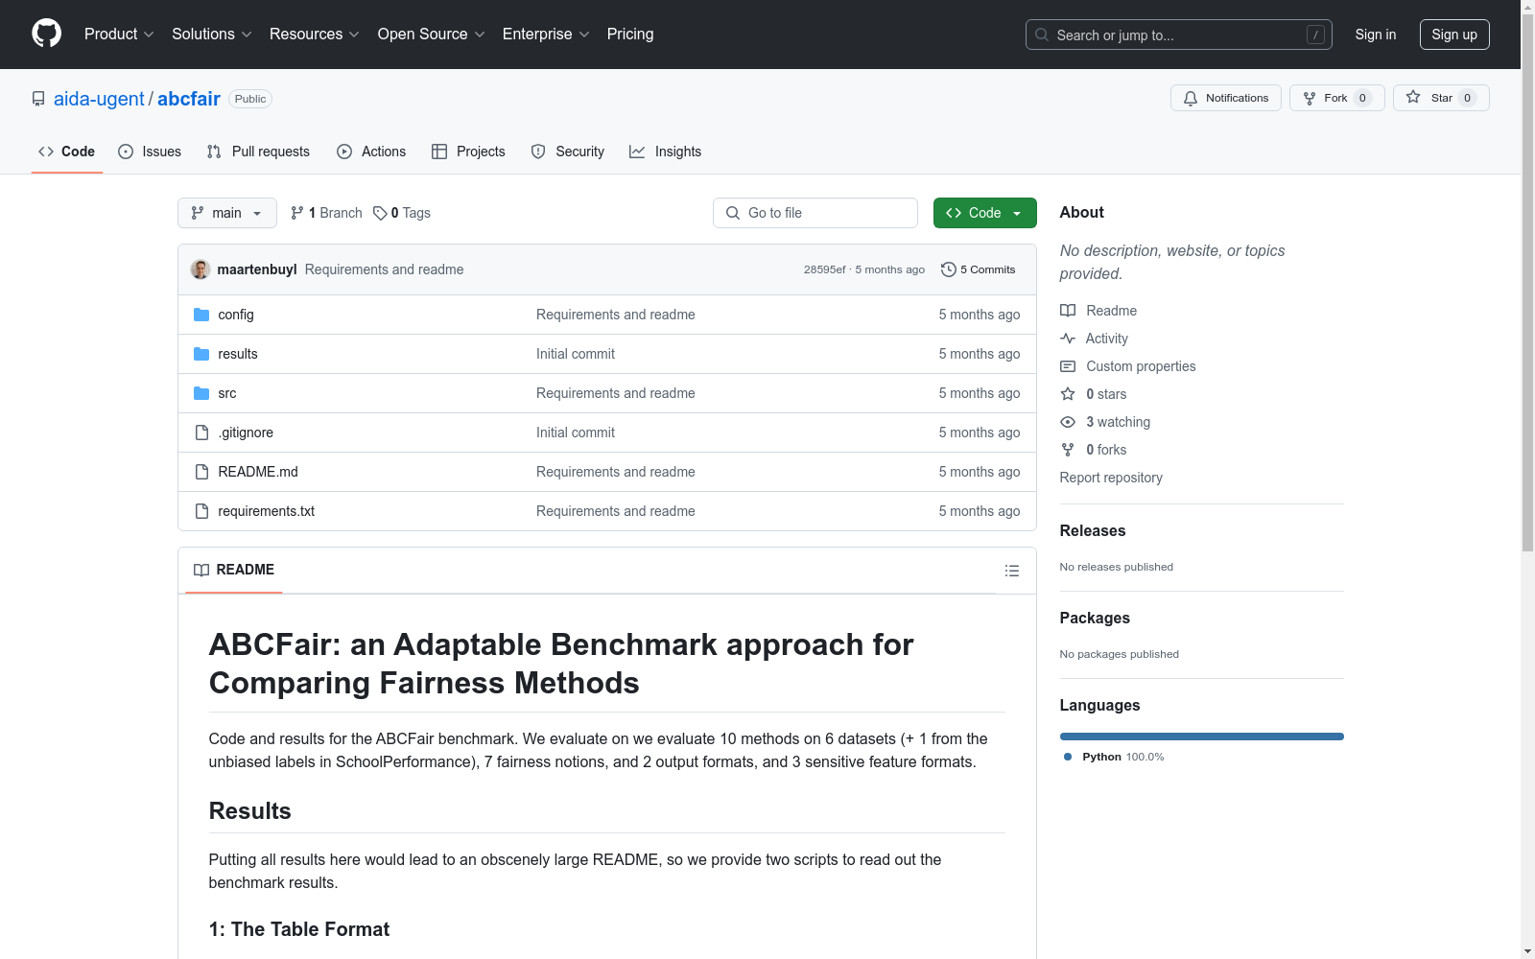Viewport: 1535px width, 959px height.
Task: Open the GitHub homepage logo
Action: 46,34
